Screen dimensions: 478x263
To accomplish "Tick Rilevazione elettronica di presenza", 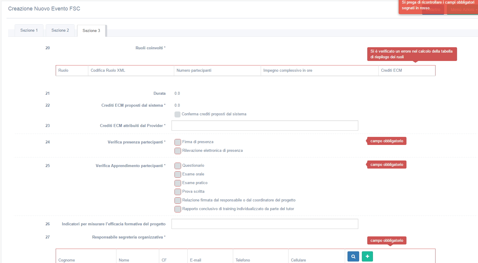I will 178,151.
